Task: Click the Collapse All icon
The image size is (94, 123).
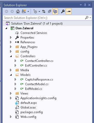Action: [49, 11]
